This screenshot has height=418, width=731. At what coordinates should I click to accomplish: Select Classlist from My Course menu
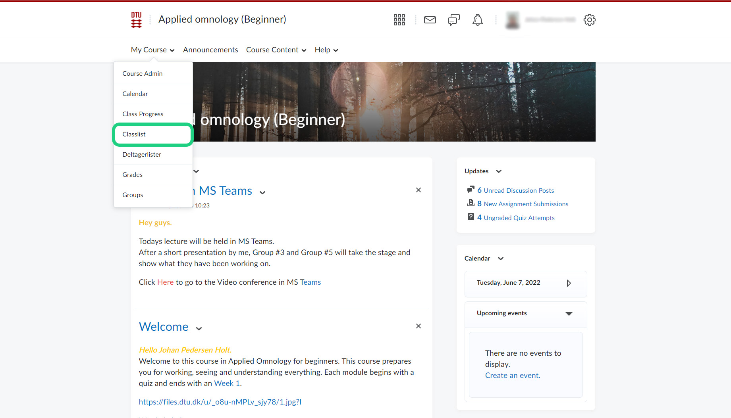[134, 134]
